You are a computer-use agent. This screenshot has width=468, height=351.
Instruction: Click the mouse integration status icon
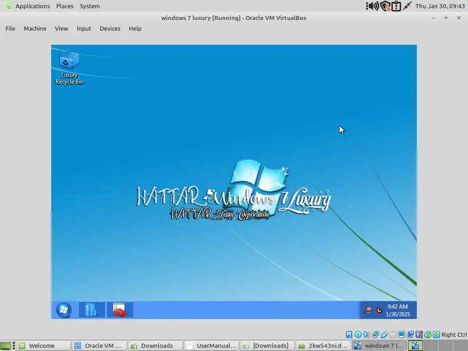tap(428, 335)
